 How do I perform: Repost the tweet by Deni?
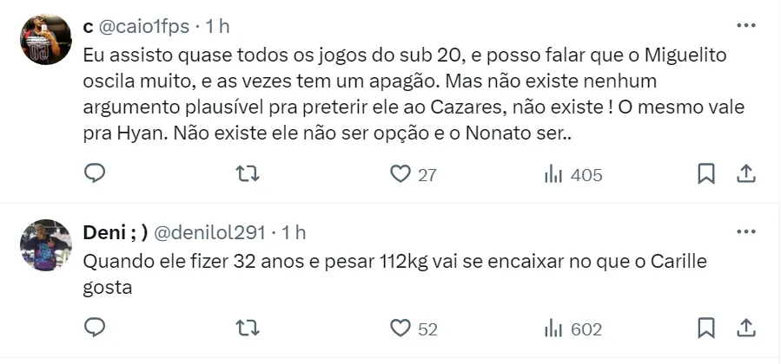(x=248, y=328)
